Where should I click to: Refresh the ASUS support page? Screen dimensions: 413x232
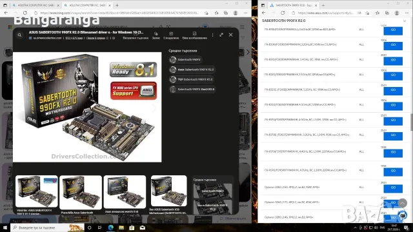(x=283, y=13)
